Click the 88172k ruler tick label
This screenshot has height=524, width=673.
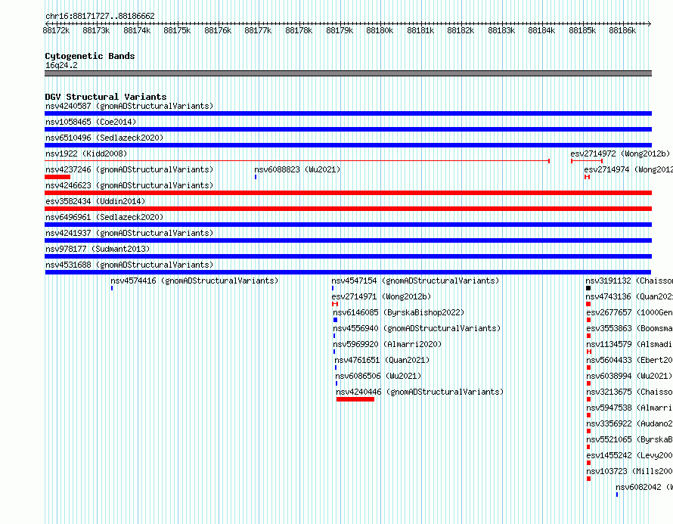coord(56,30)
